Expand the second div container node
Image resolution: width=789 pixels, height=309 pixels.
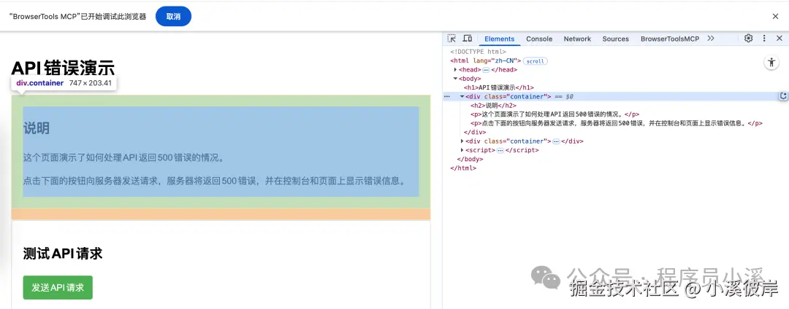pyautogui.click(x=462, y=141)
